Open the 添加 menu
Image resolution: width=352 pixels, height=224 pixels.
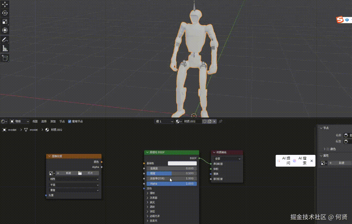(x=53, y=121)
